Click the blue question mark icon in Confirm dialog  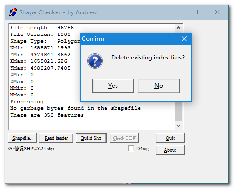pyautogui.click(x=95, y=61)
